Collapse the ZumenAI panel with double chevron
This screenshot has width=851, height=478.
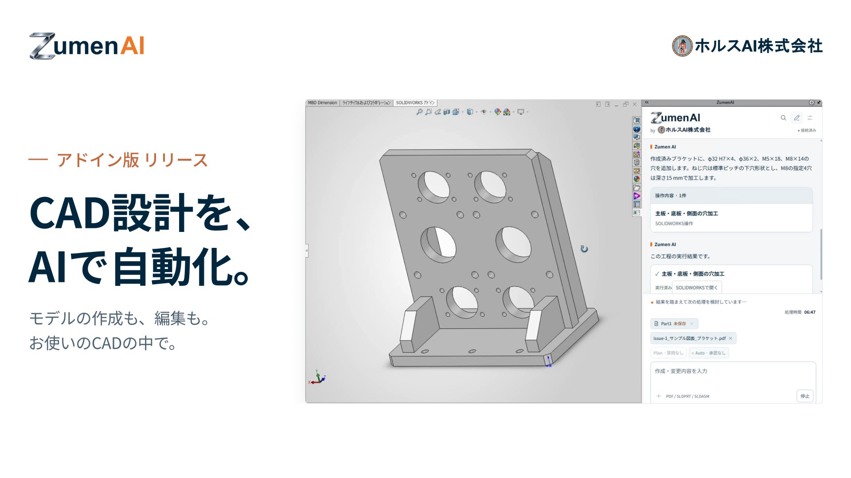pos(647,102)
